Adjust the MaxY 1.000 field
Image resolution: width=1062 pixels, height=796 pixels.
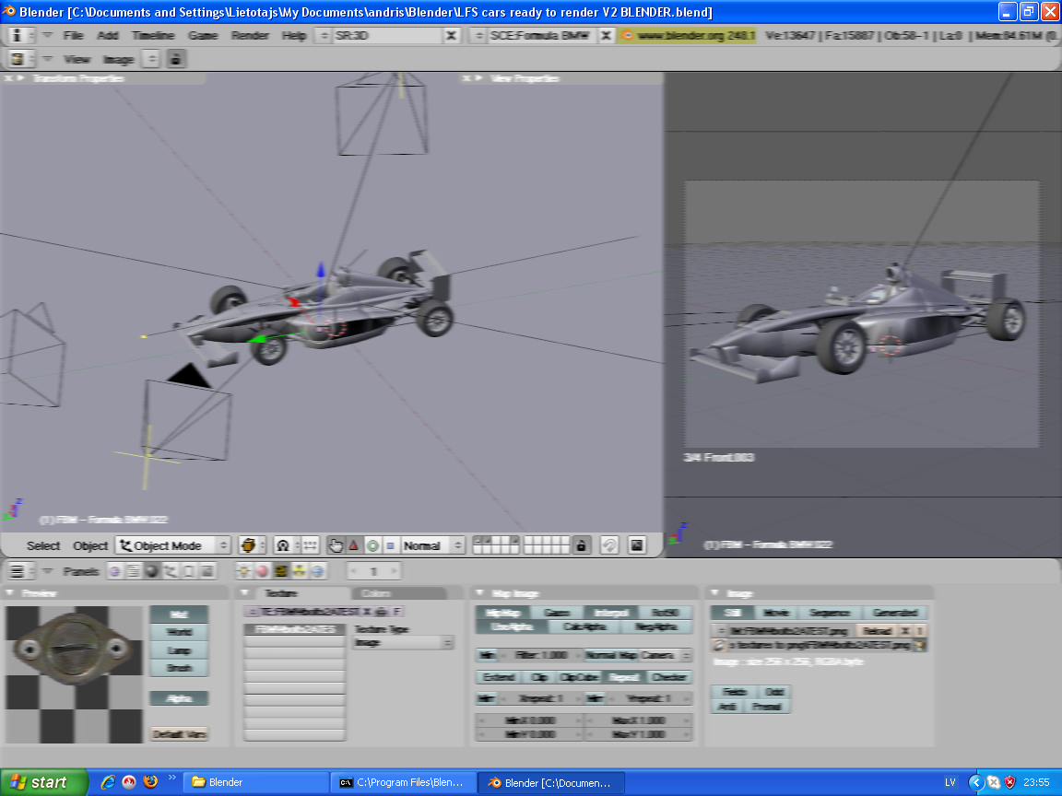pyautogui.click(x=638, y=734)
